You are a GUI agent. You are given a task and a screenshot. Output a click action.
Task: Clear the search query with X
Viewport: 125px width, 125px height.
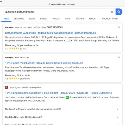coord(112,12)
